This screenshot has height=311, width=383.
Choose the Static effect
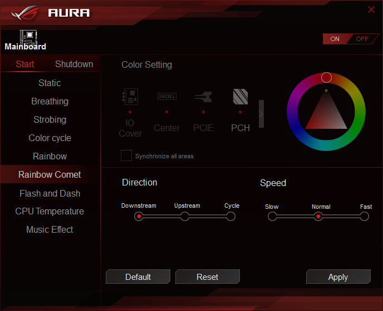(x=50, y=83)
